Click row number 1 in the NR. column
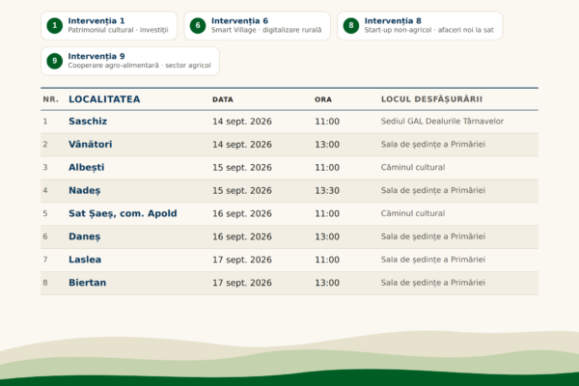The width and height of the screenshot is (579, 386). pyautogui.click(x=45, y=122)
